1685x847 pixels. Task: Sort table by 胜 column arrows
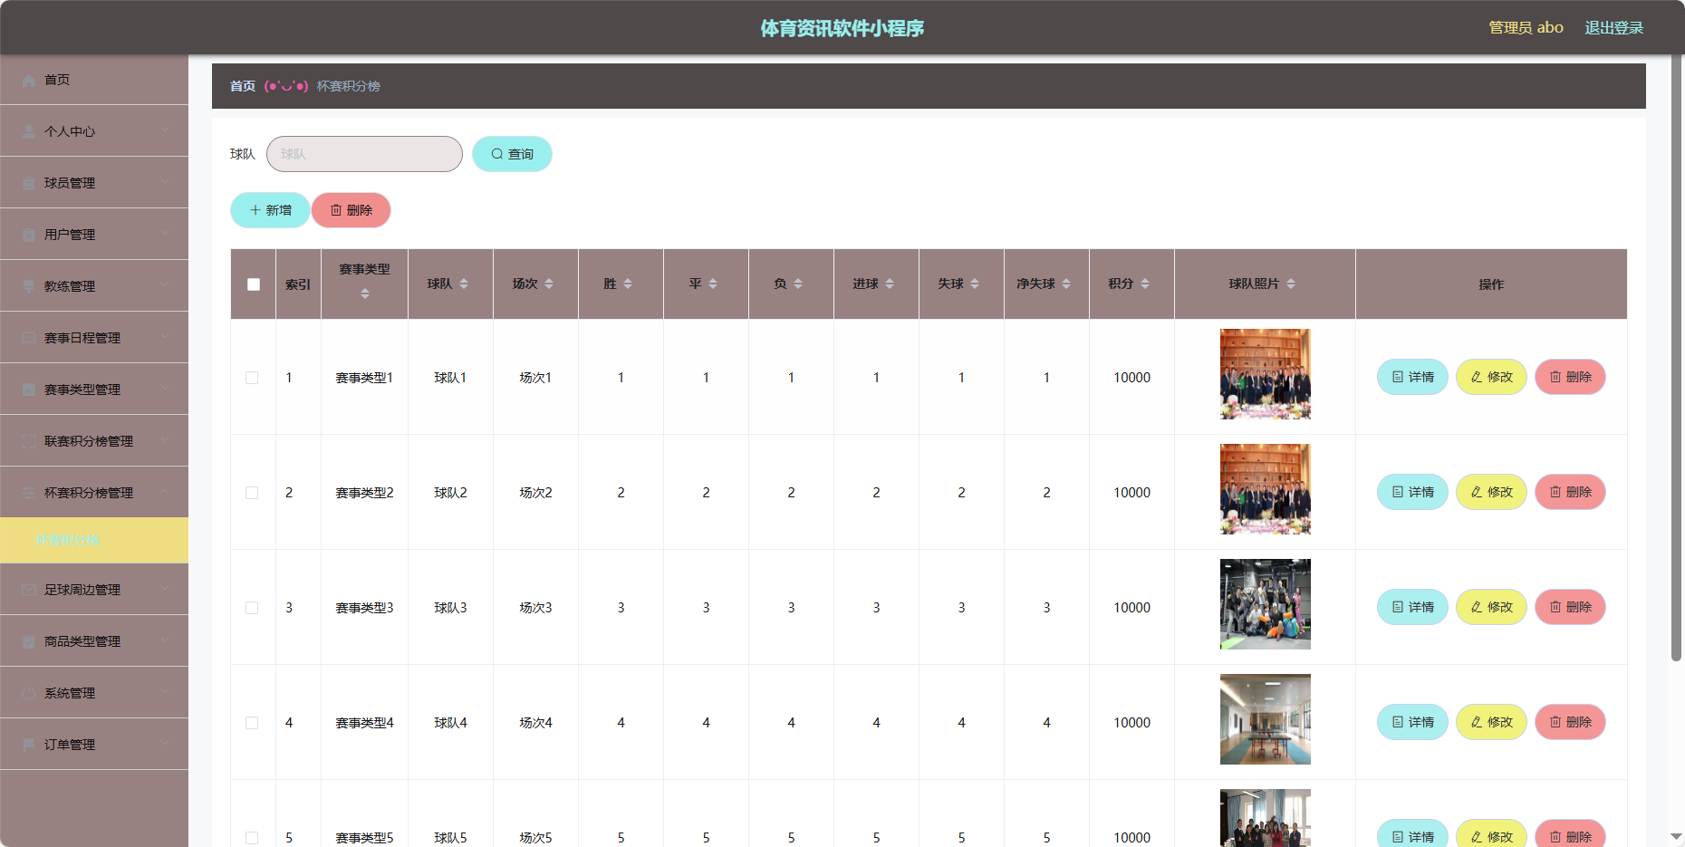(628, 284)
